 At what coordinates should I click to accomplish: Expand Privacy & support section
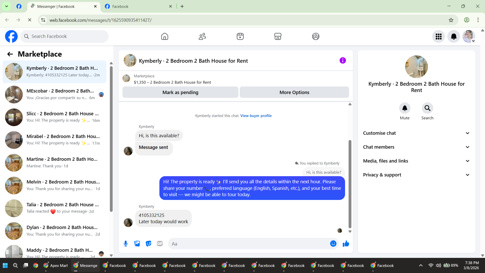point(416,175)
